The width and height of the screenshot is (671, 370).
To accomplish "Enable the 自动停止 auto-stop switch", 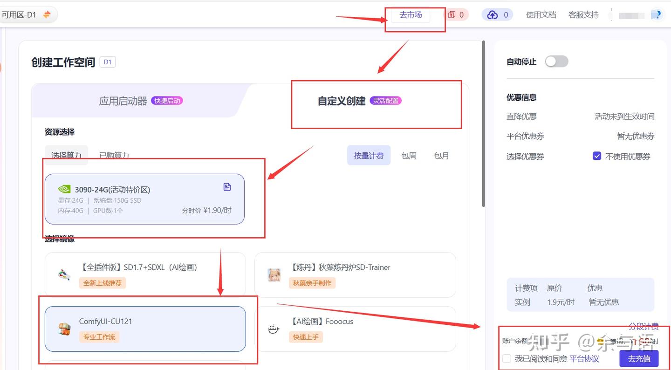I will tap(556, 61).
